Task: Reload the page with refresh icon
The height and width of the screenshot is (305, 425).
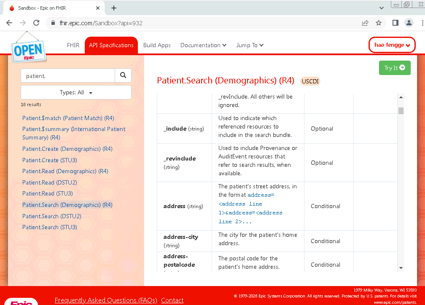Action: pyautogui.click(x=36, y=23)
